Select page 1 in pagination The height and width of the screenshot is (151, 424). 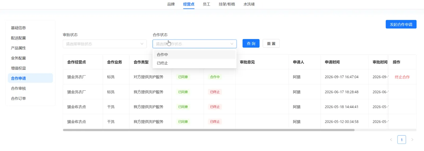pos(401,140)
